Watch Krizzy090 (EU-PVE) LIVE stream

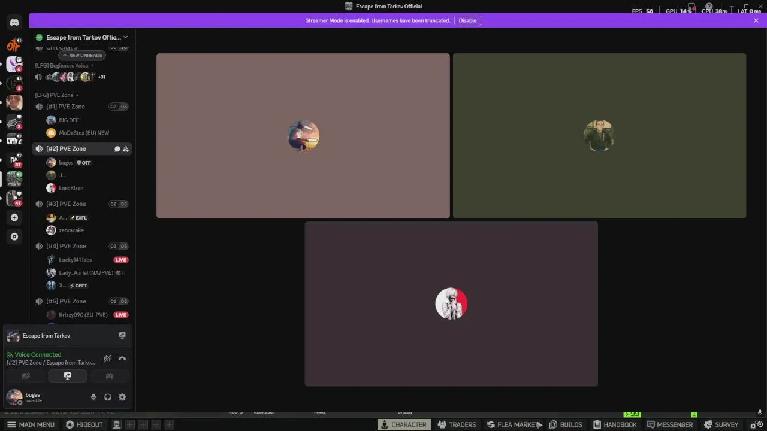[121, 315]
